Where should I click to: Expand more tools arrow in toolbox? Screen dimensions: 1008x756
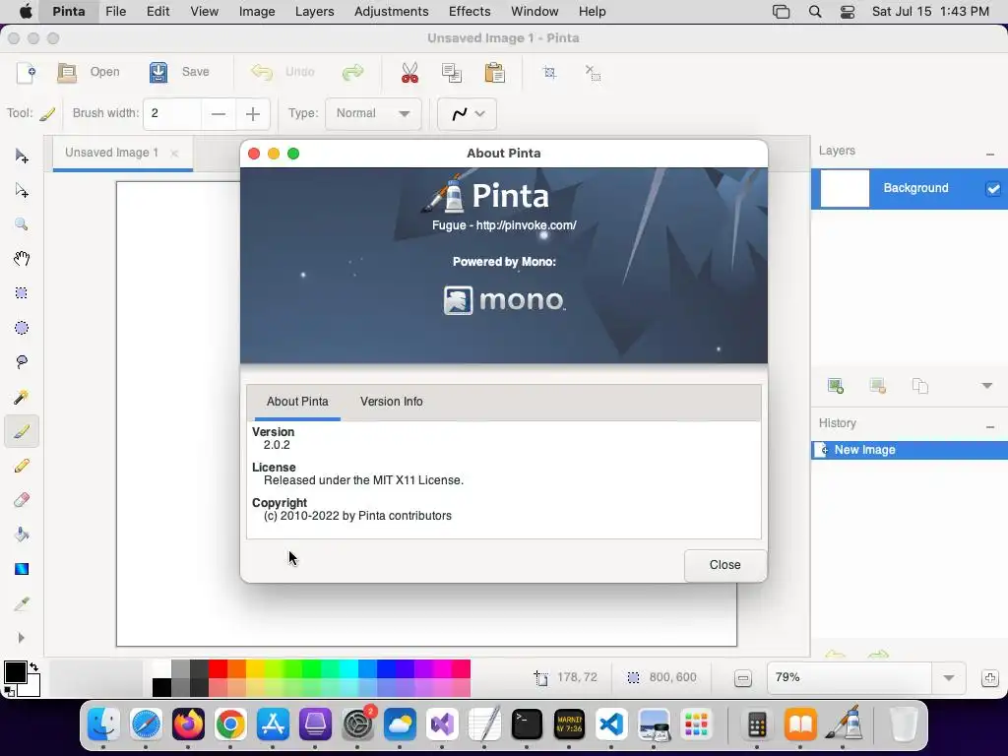pyautogui.click(x=22, y=638)
